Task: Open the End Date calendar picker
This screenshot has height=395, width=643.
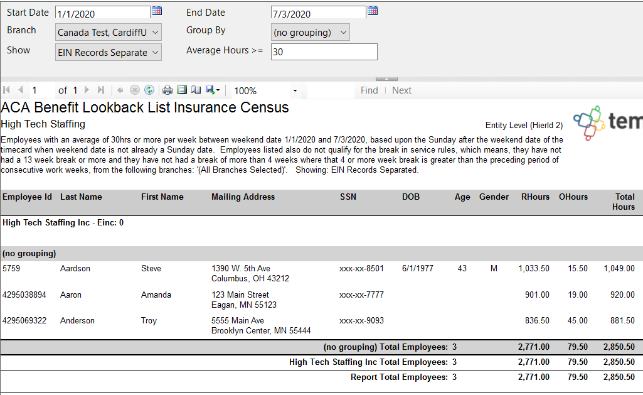Action: (x=373, y=11)
